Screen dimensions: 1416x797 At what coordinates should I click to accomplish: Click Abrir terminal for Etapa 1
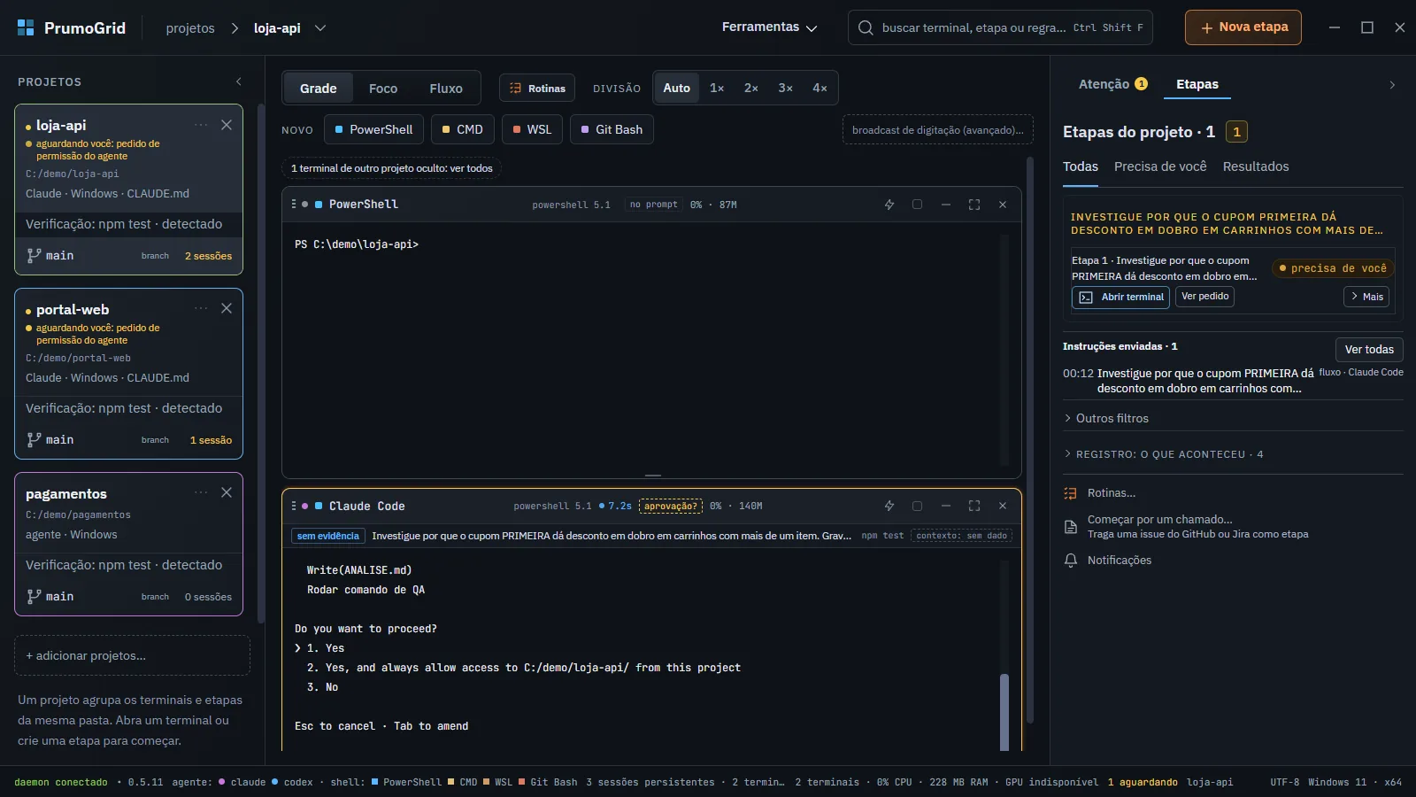point(1121,298)
